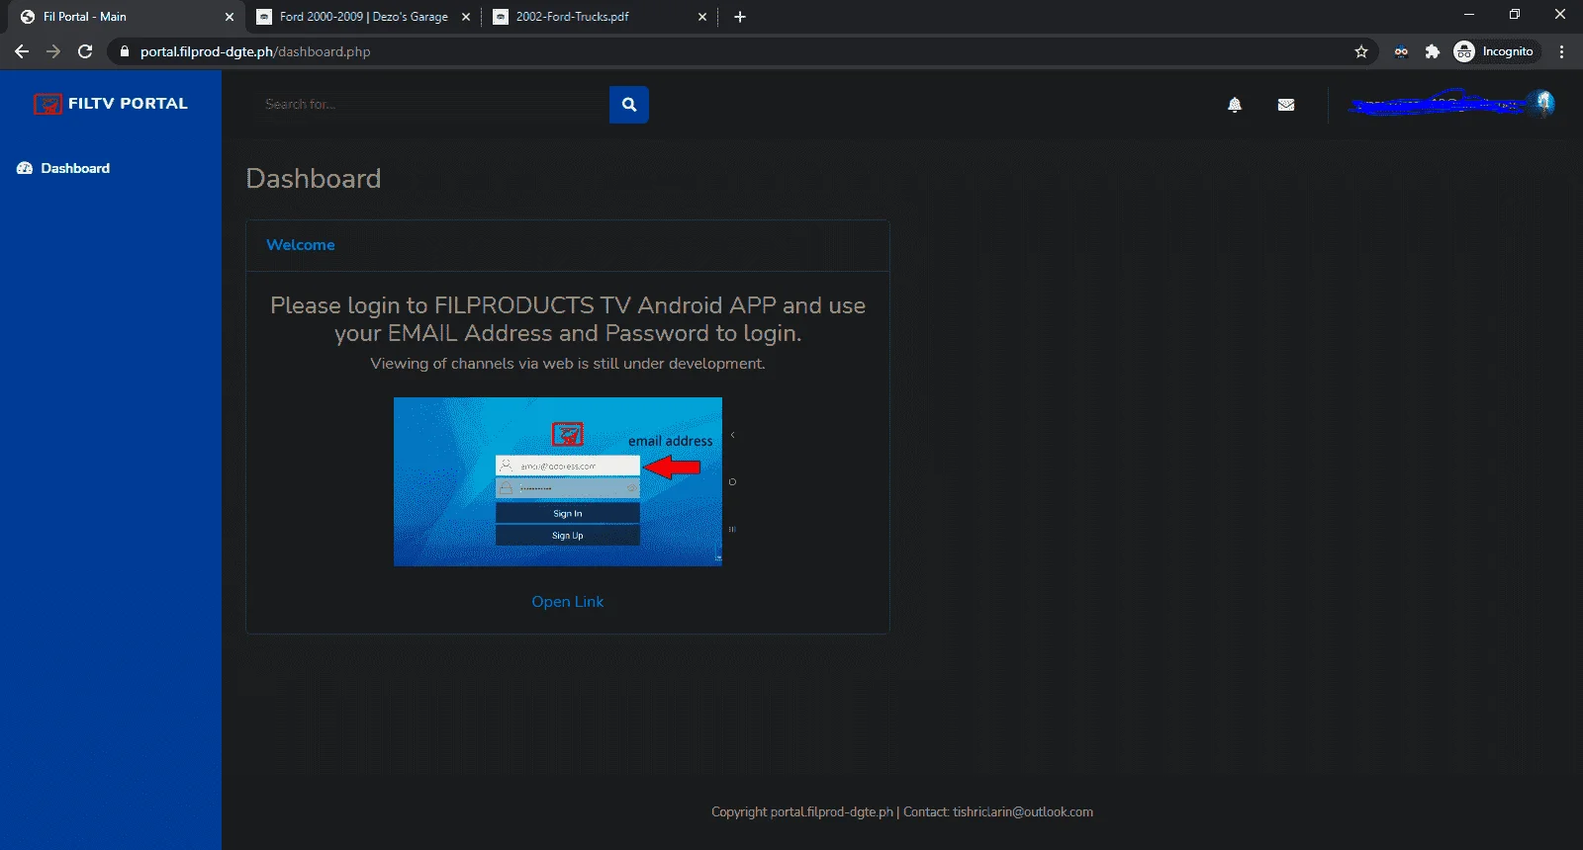
Task: Go forward in browser history
Action: pyautogui.click(x=53, y=51)
